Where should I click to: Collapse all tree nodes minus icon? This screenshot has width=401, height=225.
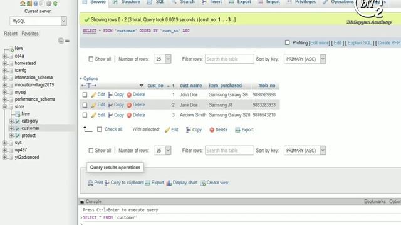61,41
